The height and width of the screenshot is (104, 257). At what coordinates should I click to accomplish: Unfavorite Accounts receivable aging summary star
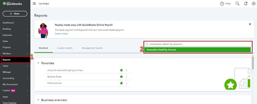coord(121,70)
